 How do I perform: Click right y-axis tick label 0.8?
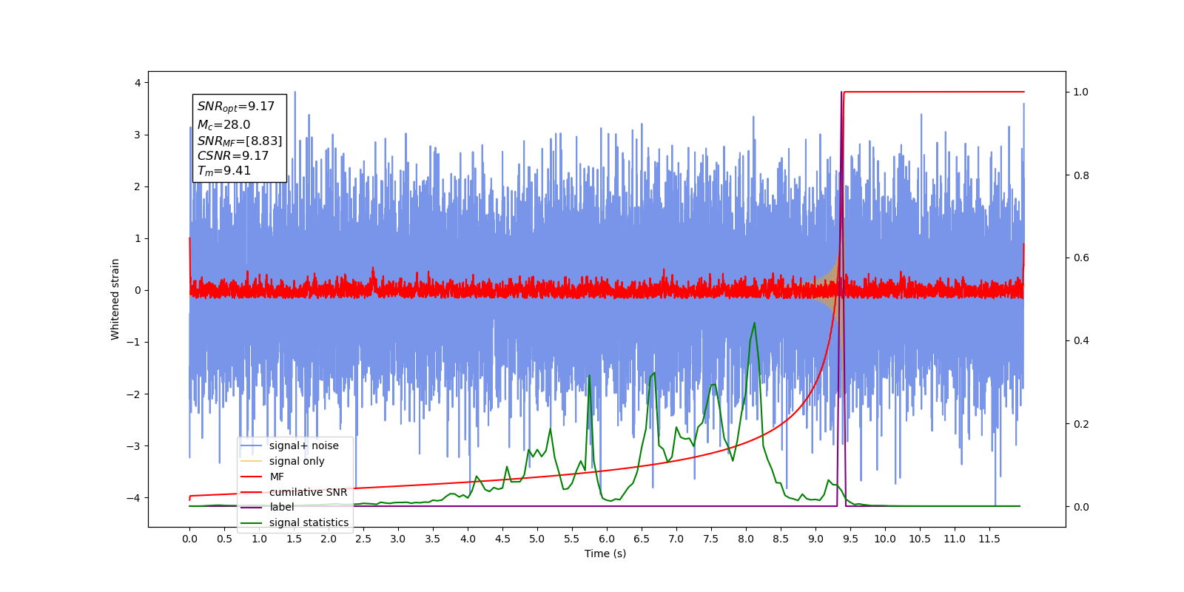click(1080, 175)
